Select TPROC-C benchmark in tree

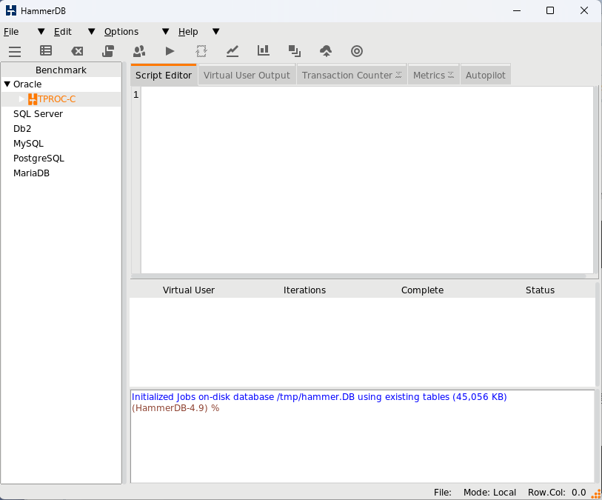pyautogui.click(x=57, y=99)
